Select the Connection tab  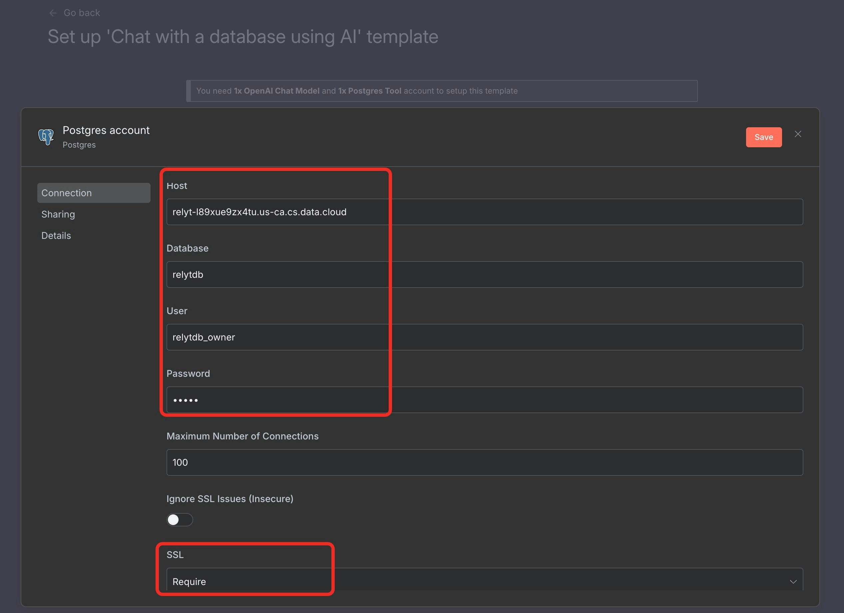coord(67,193)
